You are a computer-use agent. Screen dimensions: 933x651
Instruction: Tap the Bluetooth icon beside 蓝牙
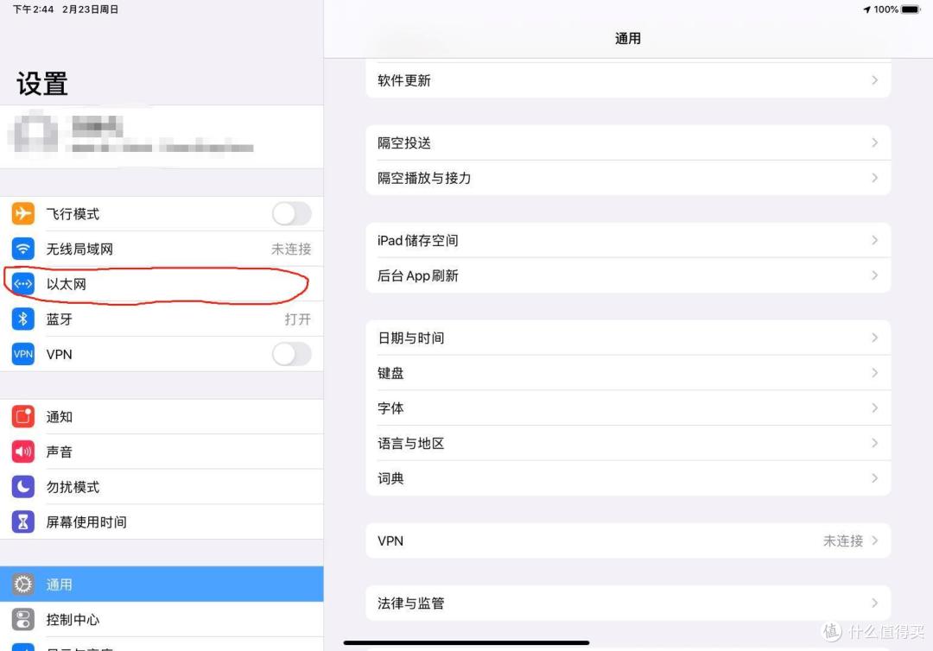click(22, 319)
